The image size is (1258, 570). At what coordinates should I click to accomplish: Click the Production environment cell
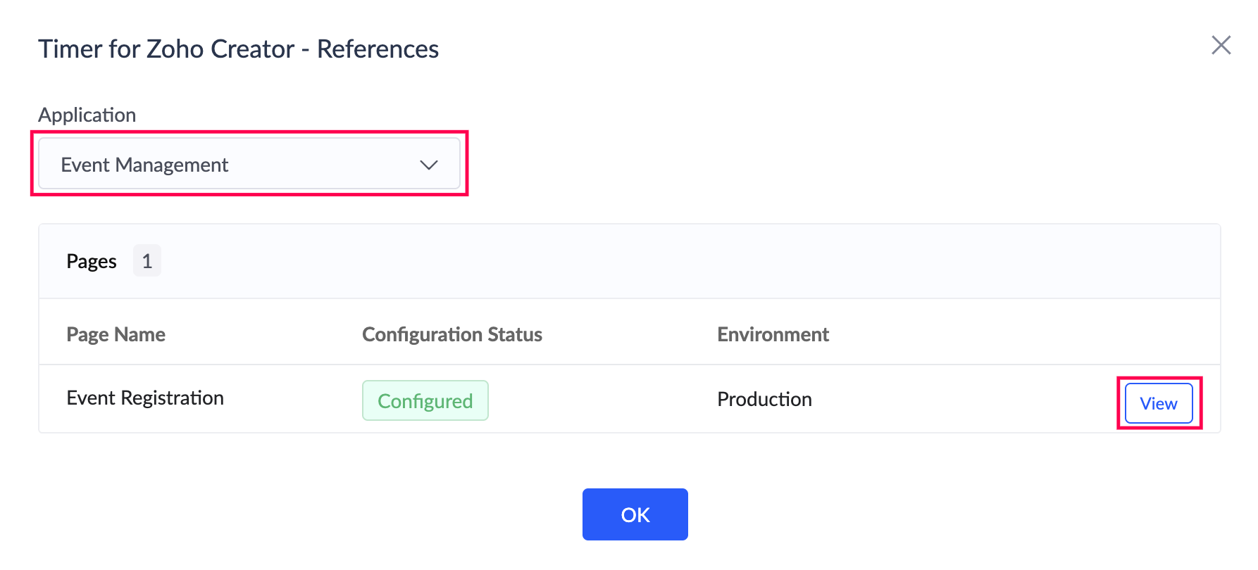[764, 399]
